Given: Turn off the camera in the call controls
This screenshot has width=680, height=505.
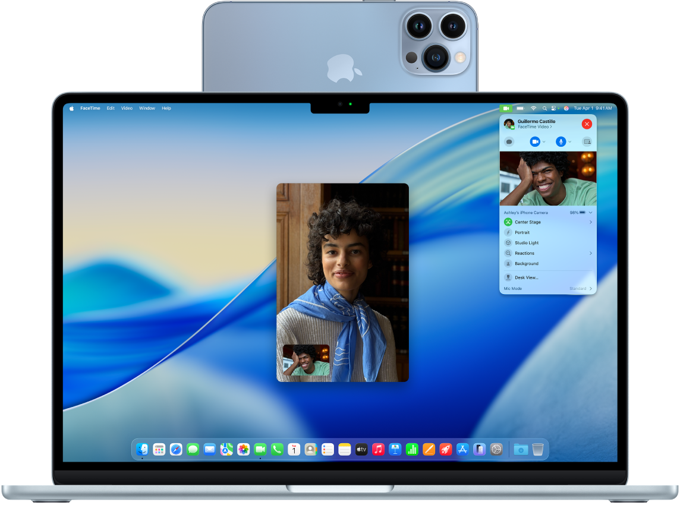Looking at the screenshot, I should (x=535, y=141).
